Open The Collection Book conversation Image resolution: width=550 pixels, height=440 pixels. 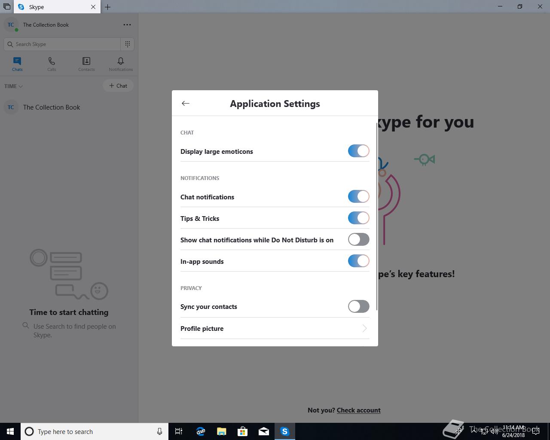69,107
